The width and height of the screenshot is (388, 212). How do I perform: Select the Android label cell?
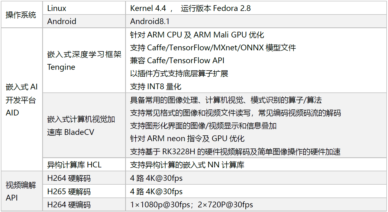click(84, 21)
